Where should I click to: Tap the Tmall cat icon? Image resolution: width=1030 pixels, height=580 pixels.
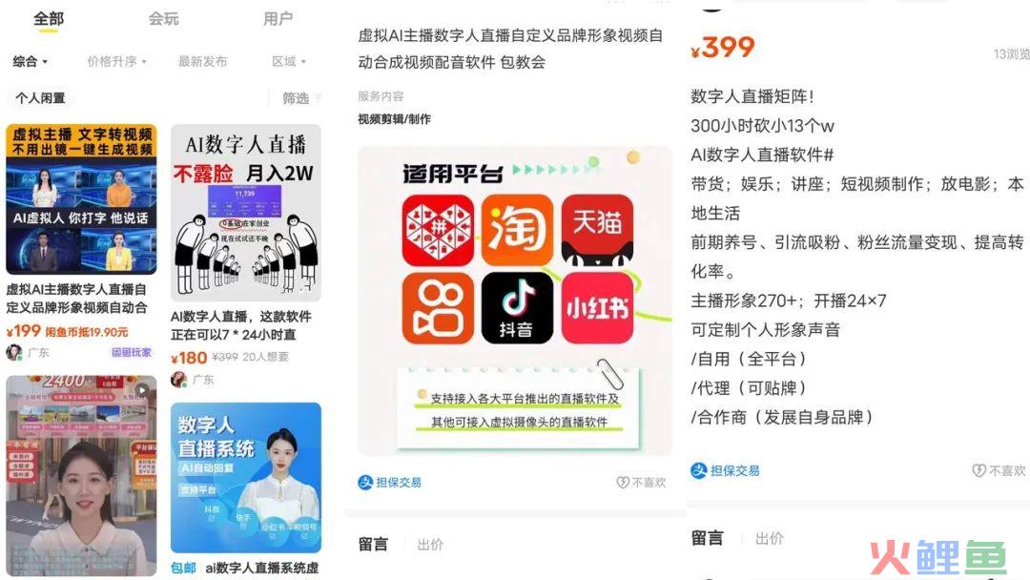pyautogui.click(x=597, y=230)
